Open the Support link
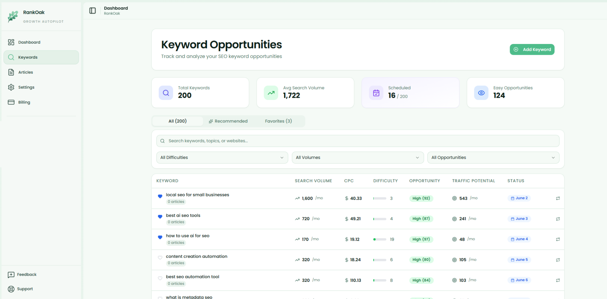The width and height of the screenshot is (607, 299). pos(20,289)
